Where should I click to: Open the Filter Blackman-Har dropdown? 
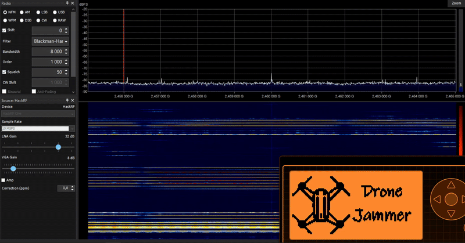click(x=50, y=41)
